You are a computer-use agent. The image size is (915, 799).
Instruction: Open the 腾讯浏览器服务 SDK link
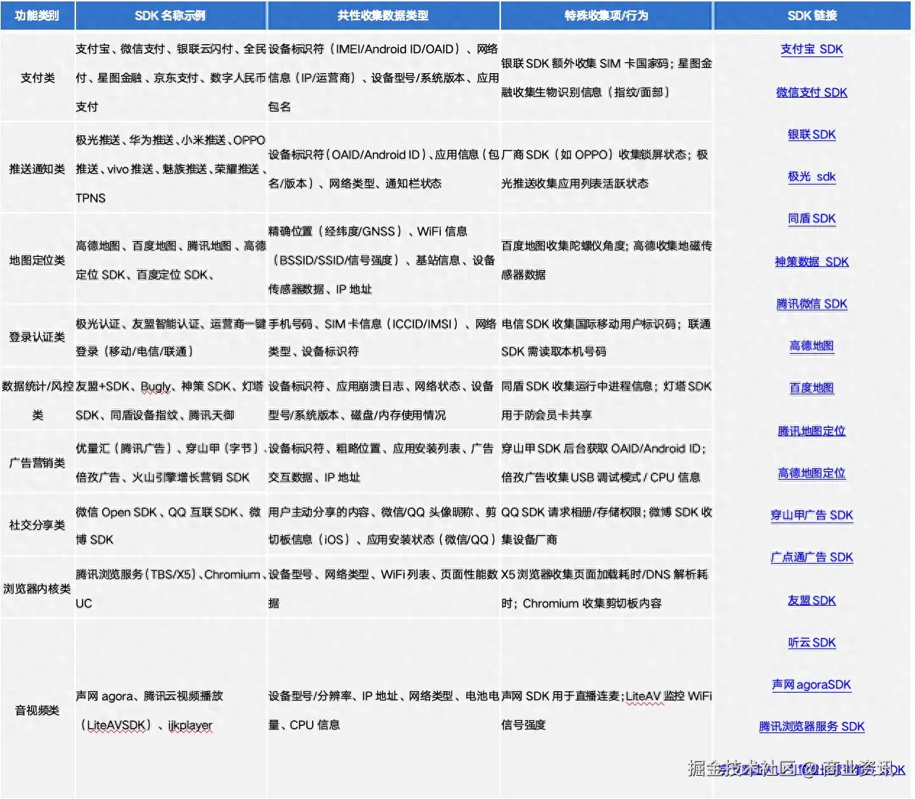[x=811, y=727]
